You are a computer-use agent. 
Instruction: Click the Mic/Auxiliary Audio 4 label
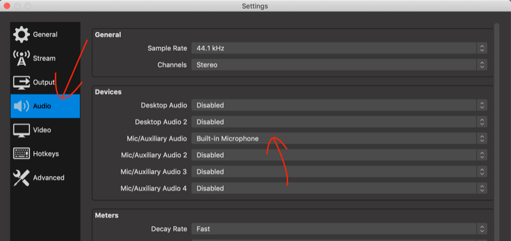tap(154, 189)
